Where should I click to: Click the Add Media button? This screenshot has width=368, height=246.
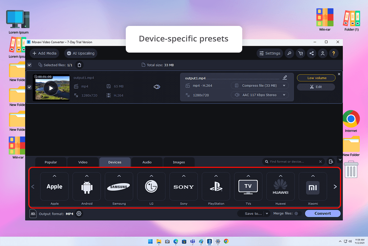[44, 53]
